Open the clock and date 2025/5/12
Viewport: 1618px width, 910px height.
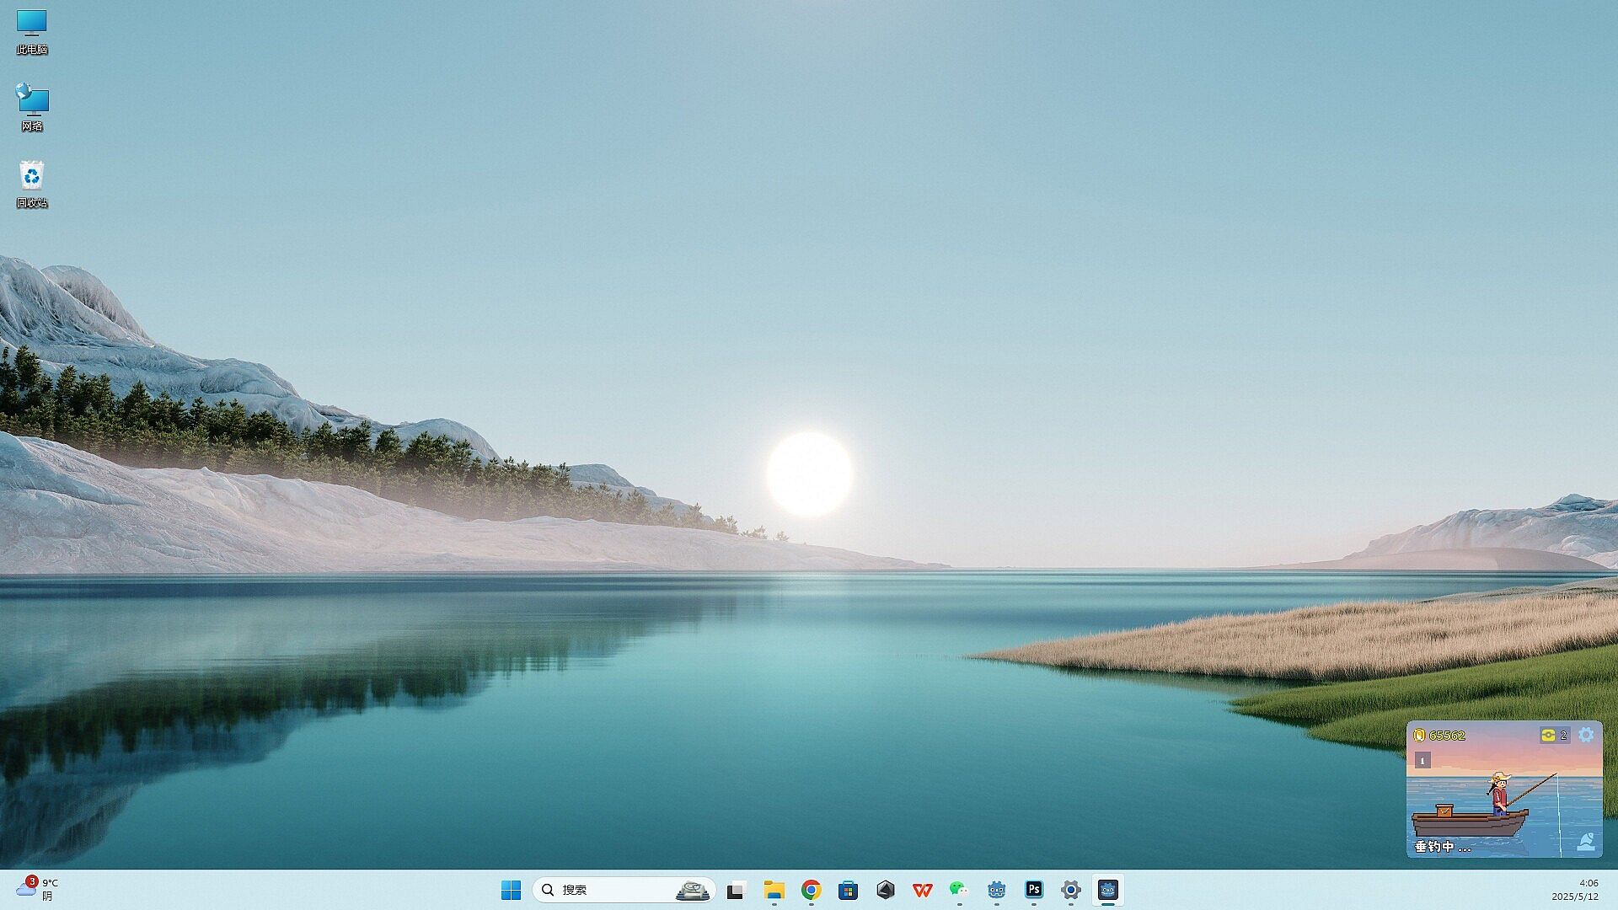[x=1574, y=890]
